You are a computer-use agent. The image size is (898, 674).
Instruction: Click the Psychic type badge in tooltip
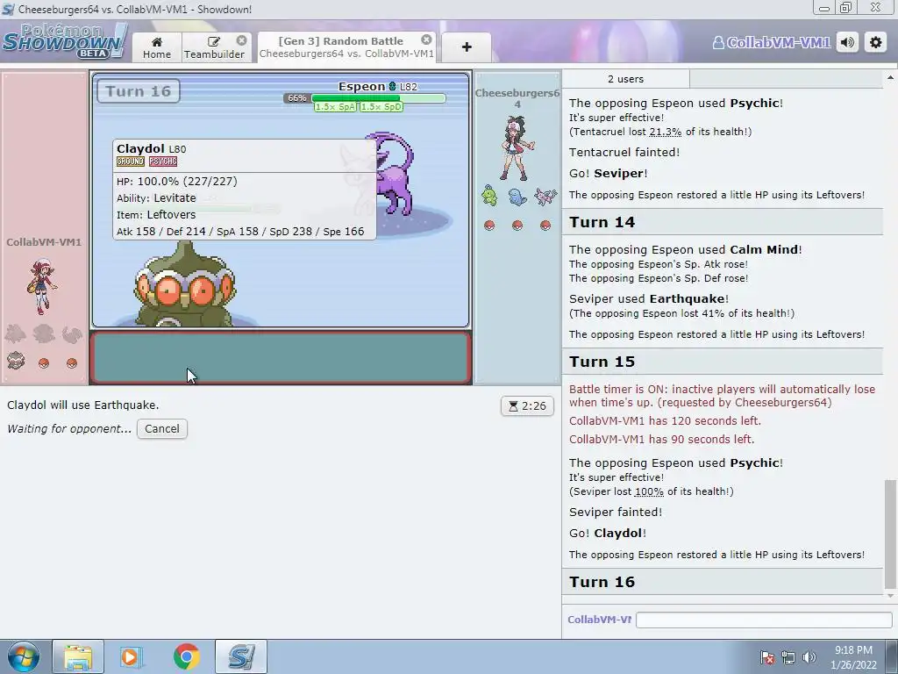coord(163,161)
